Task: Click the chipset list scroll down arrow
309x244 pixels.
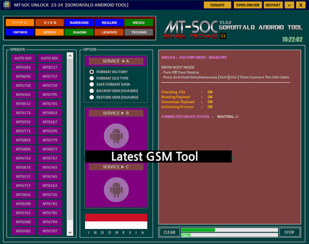Action: click(70, 232)
